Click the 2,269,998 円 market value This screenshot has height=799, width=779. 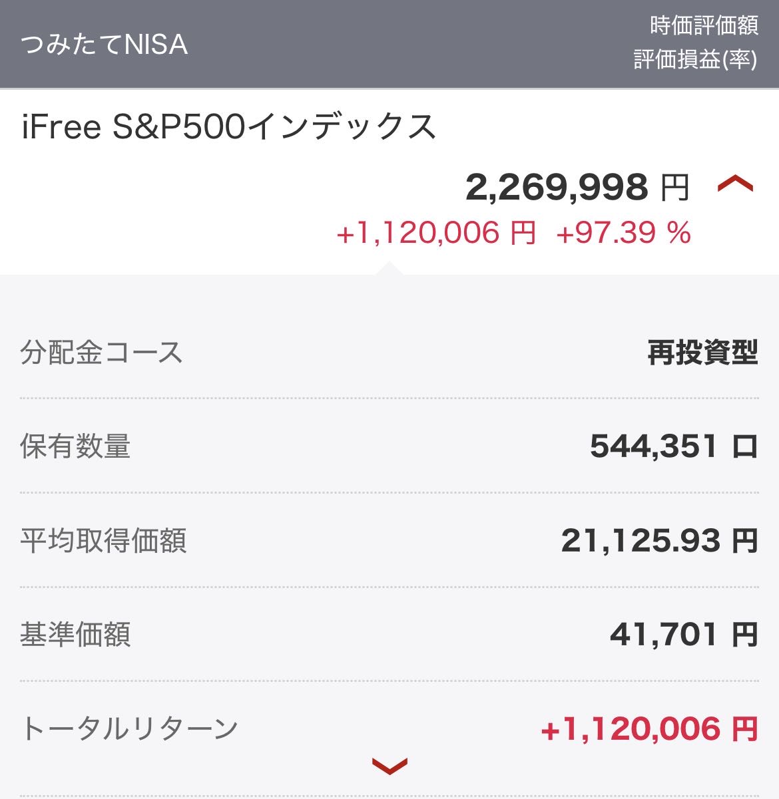pyautogui.click(x=577, y=187)
